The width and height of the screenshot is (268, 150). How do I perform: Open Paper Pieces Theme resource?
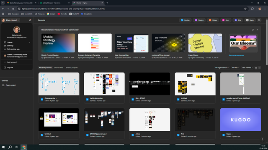pyautogui.click(x=205, y=43)
